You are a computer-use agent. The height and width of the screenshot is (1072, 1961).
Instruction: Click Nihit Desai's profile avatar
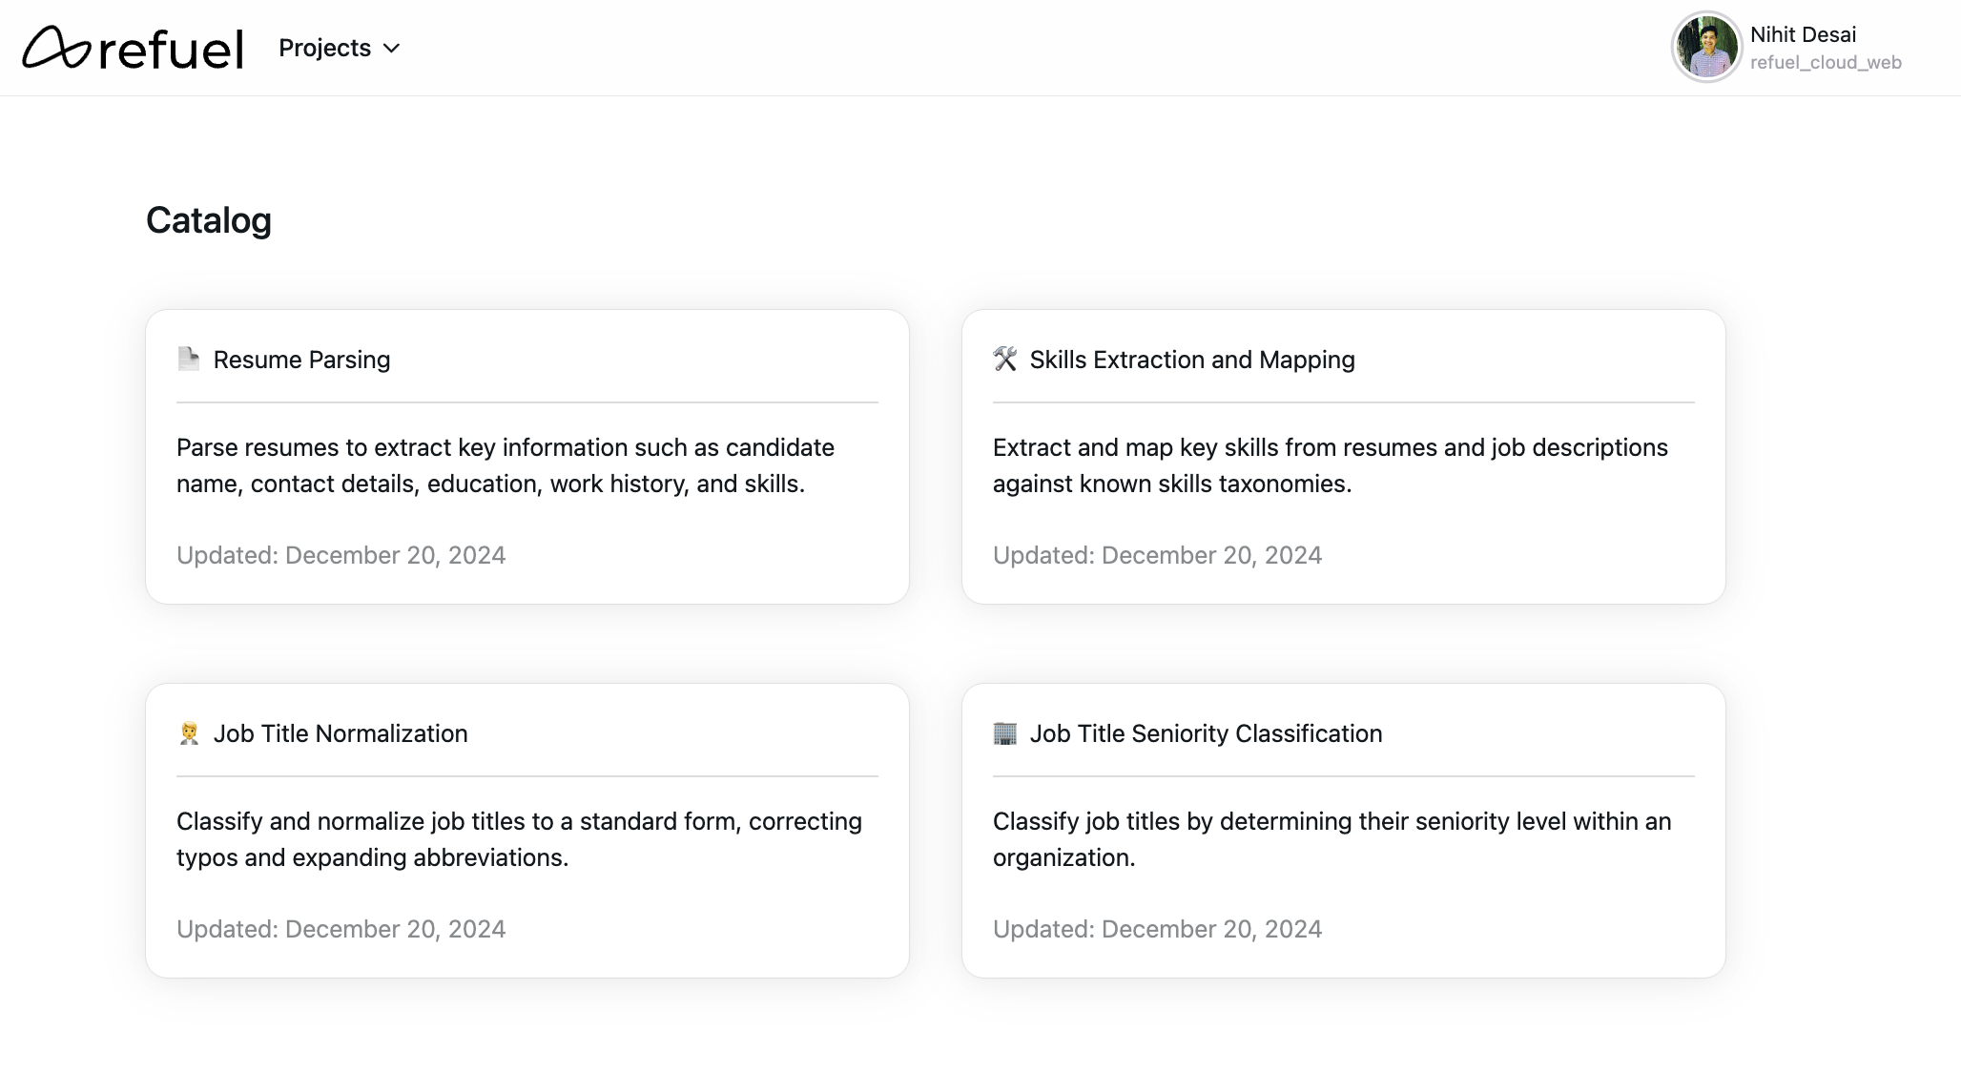click(x=1706, y=47)
